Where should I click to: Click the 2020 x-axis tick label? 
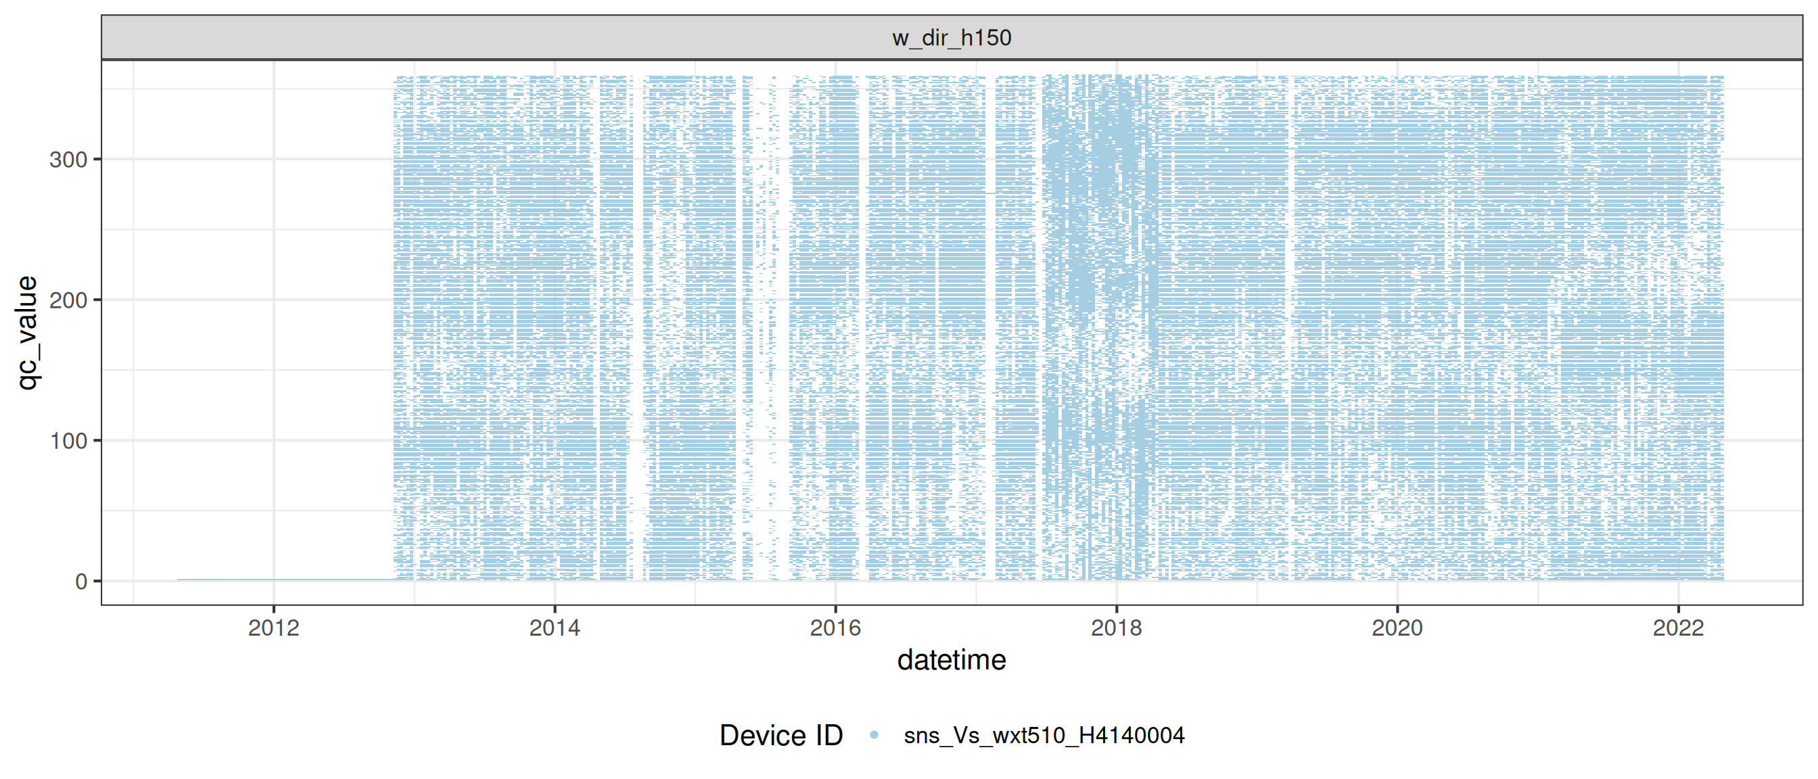[x=1397, y=628]
